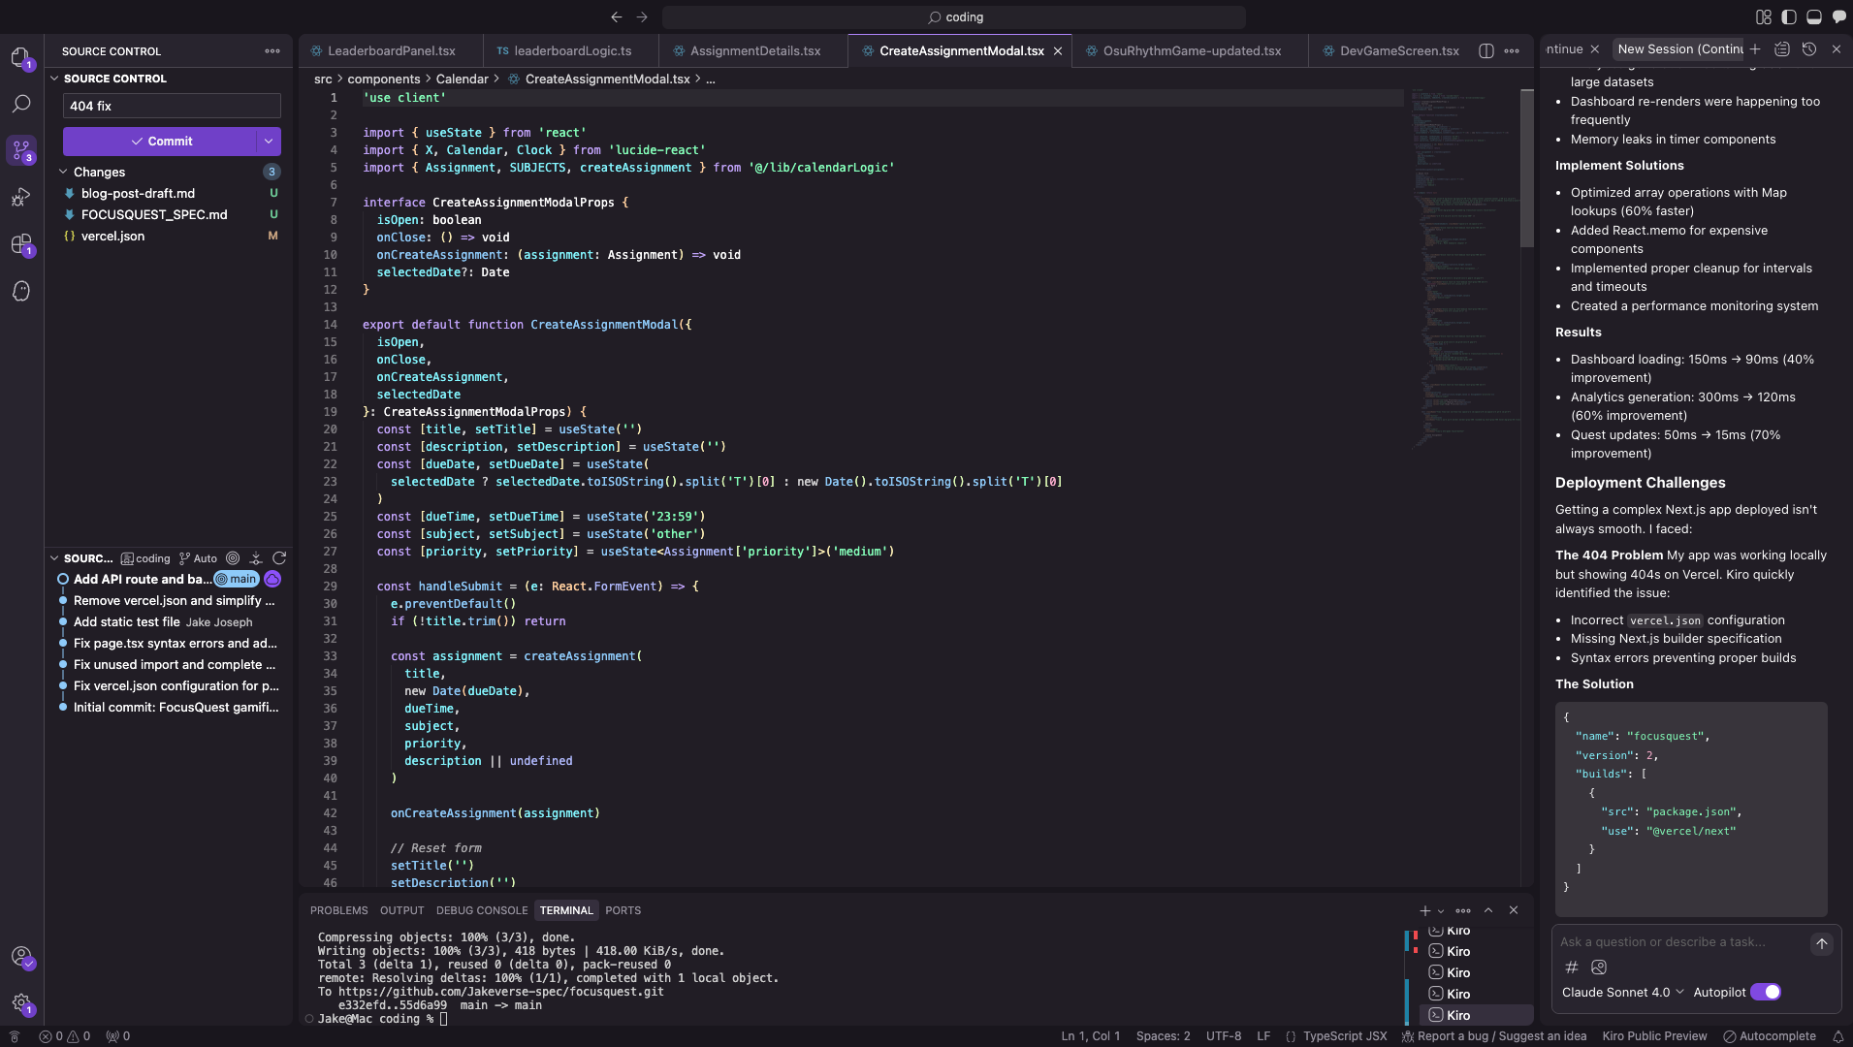Click the TypeScript JSX language mode
Screen dimensions: 1853x1047
click(1345, 1036)
